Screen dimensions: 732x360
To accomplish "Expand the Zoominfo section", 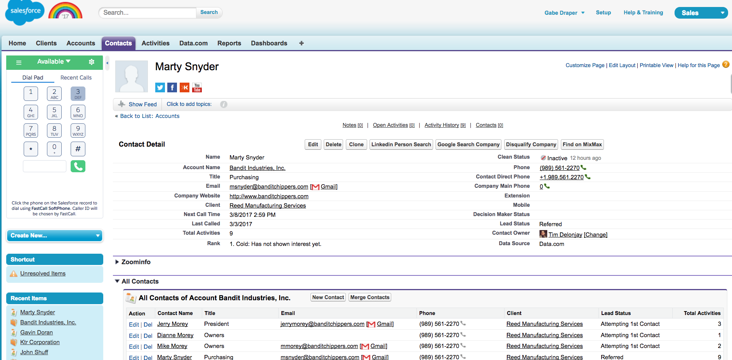I will click(117, 262).
